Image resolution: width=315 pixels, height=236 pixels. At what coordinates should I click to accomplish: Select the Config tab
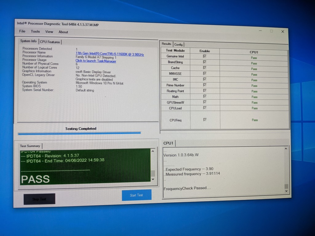[178, 45]
